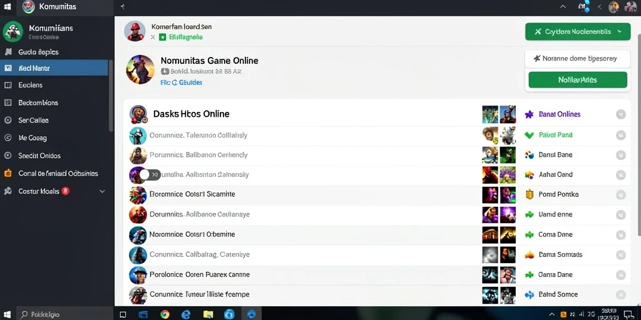
Task: Open Google Chrome from the taskbar
Action: coord(165,314)
